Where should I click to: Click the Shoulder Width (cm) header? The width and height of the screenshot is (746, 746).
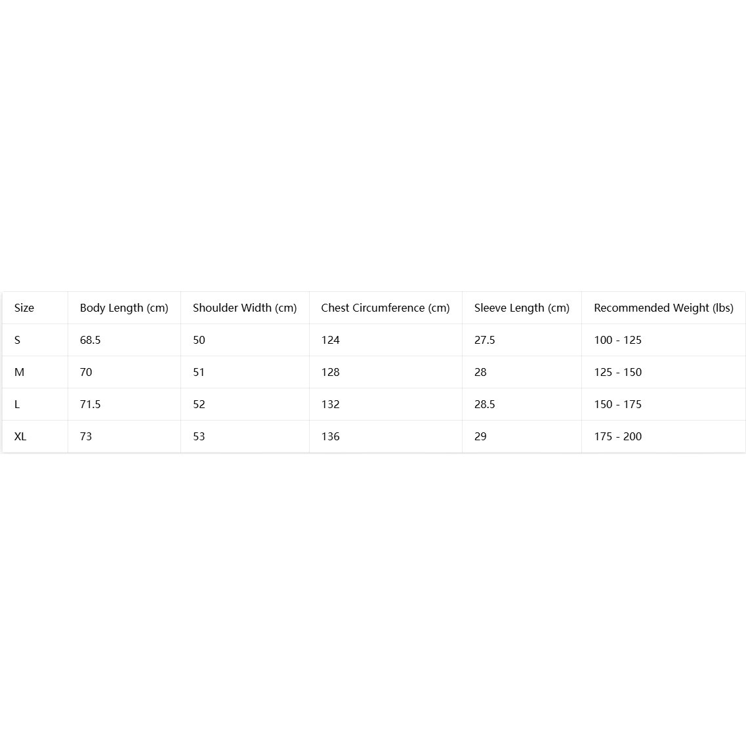coord(245,308)
